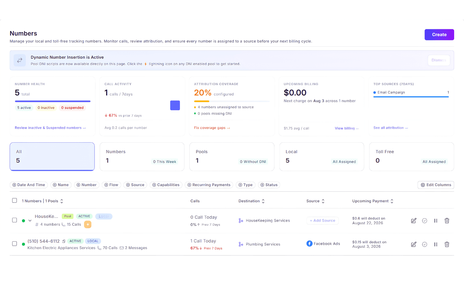Click flow icon beside Plumbing Services
This screenshot has width=464, height=290.
coord(241,244)
